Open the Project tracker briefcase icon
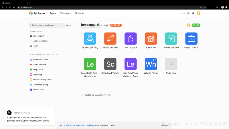 tap(191, 39)
